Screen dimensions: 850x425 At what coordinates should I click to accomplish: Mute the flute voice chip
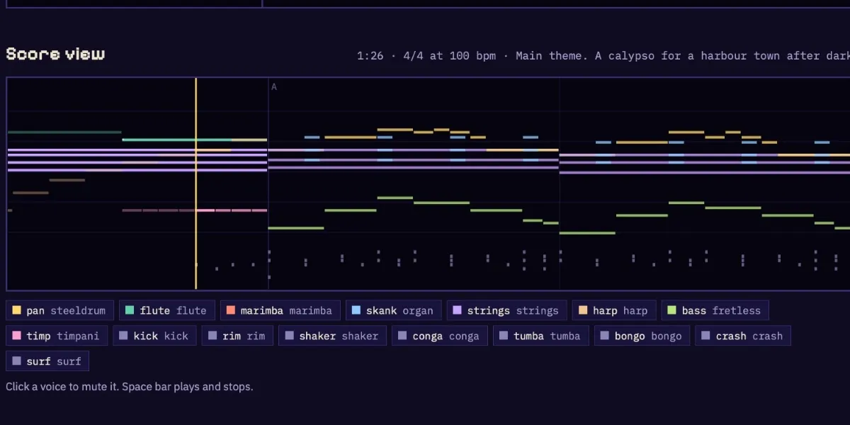click(x=166, y=310)
